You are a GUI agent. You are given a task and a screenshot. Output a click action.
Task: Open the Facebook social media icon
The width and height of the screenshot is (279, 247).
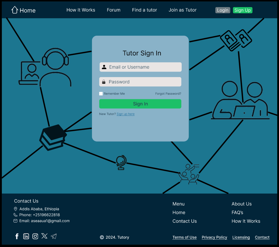pyautogui.click(x=17, y=236)
